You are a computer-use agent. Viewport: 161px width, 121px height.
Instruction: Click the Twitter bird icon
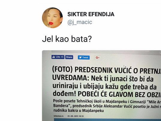point(80,57)
